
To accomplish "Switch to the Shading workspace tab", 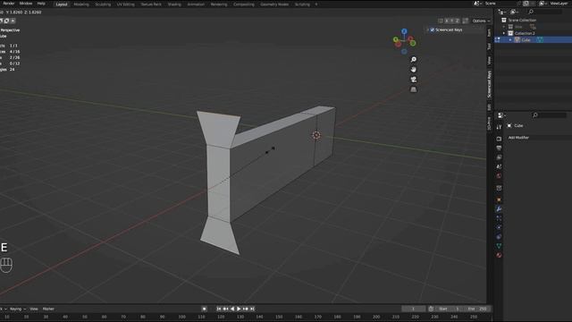I will click(174, 4).
